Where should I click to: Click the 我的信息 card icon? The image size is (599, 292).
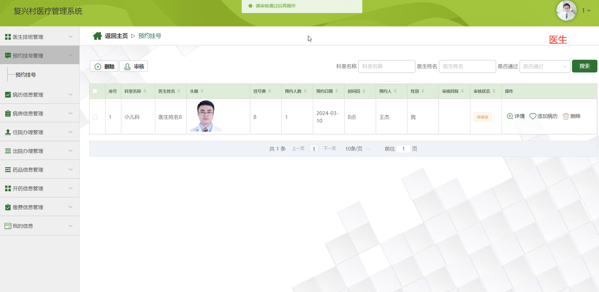[8, 226]
